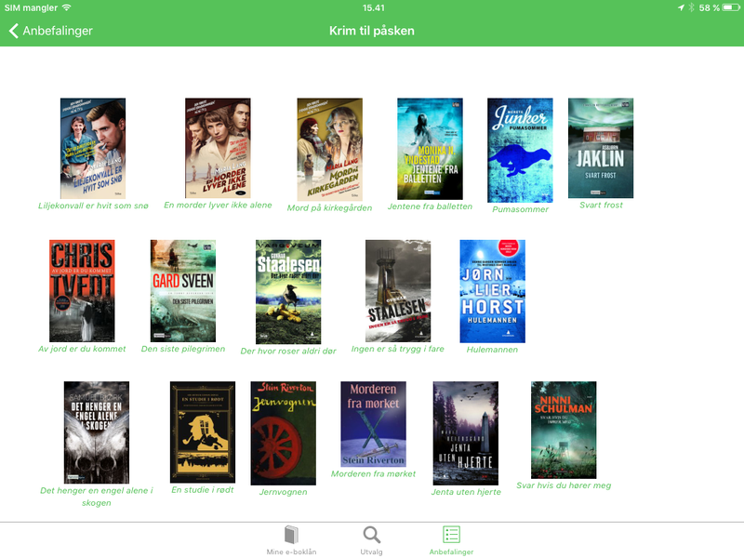Screen dimensions: 744x558
Task: Click the title link Jenta uten hjerte
Action: [466, 492]
